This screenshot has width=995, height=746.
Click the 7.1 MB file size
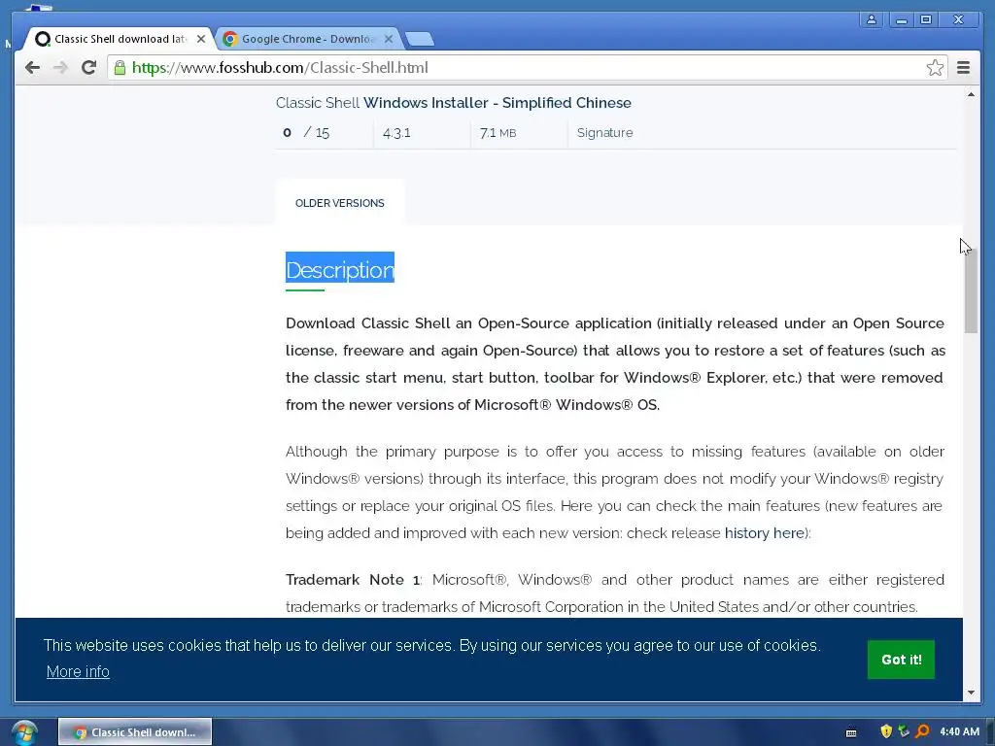(x=498, y=133)
